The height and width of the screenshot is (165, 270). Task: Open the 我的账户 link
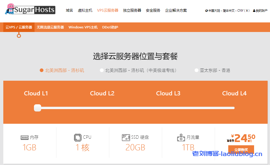click(261, 11)
